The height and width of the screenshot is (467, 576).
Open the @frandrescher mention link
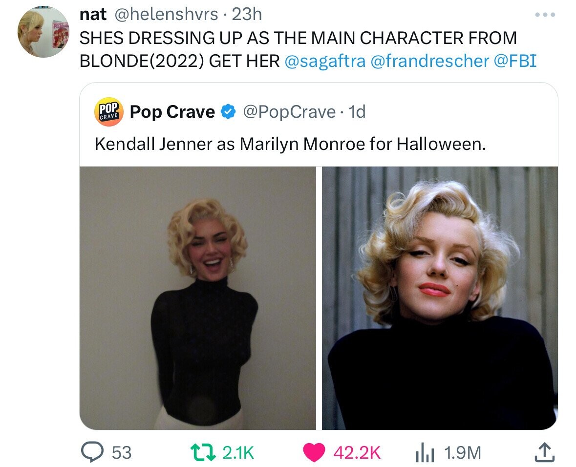(x=430, y=61)
